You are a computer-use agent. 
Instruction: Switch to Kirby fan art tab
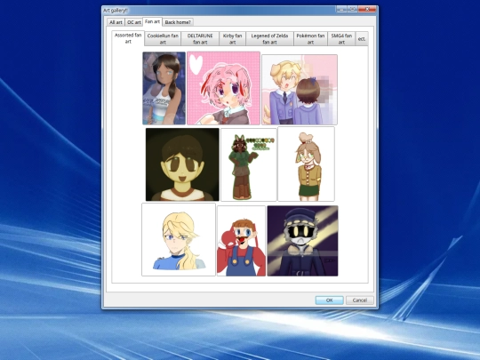[232, 39]
